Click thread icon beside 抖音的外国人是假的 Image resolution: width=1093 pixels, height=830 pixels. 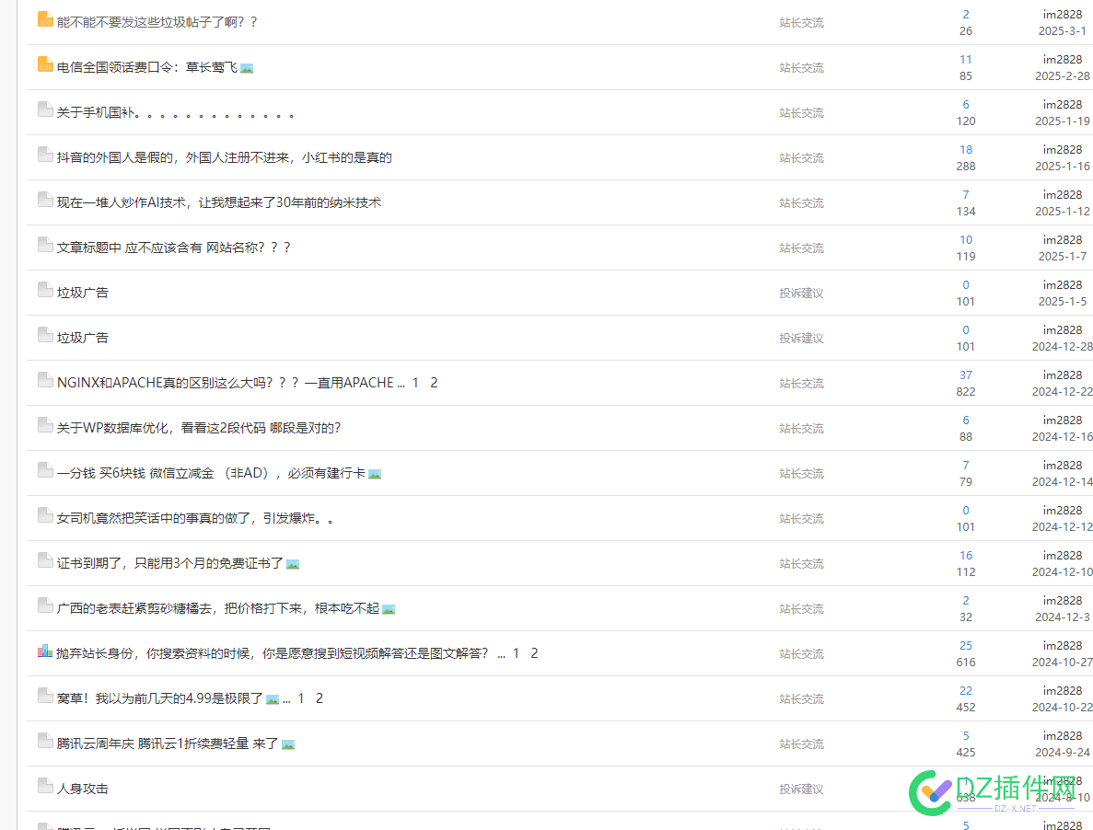point(45,155)
